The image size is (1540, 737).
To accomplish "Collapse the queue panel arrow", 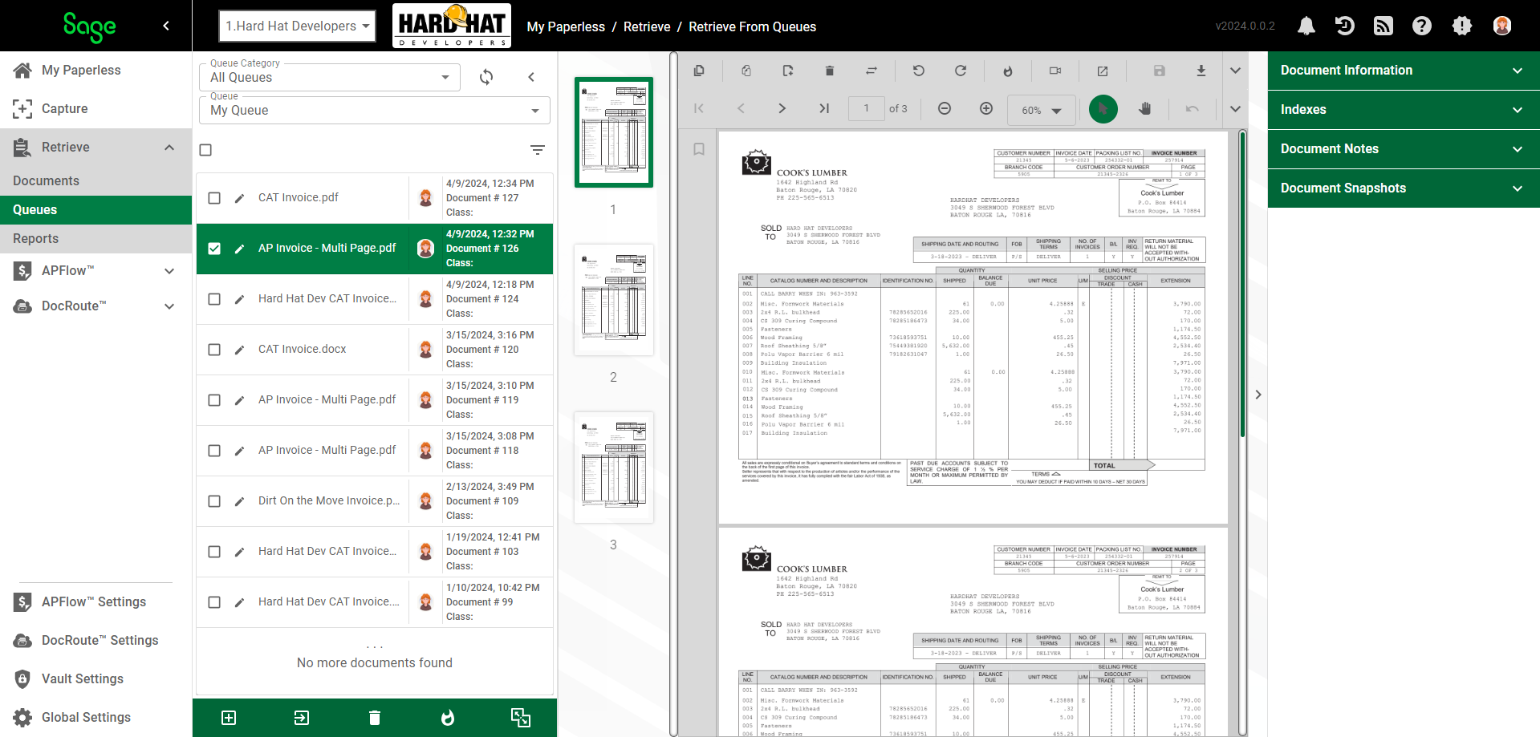I will [531, 77].
